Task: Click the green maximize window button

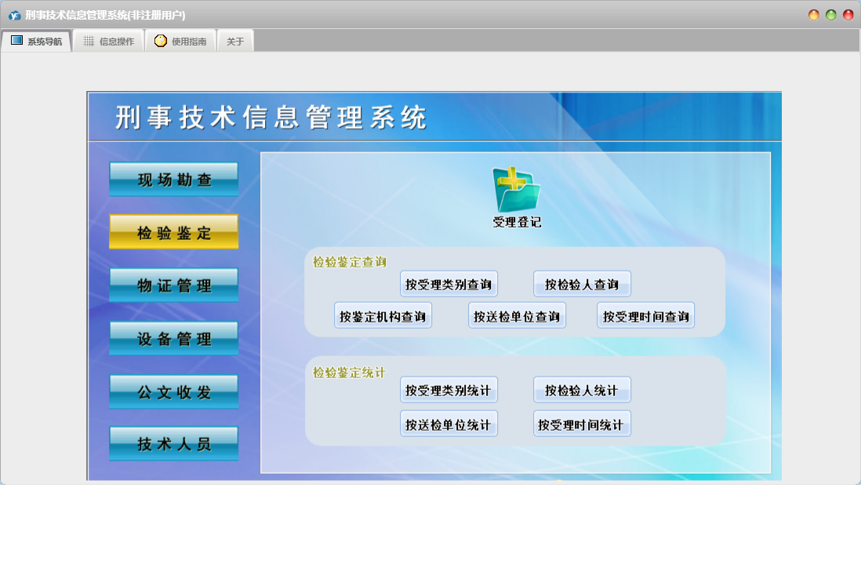Action: [x=831, y=15]
